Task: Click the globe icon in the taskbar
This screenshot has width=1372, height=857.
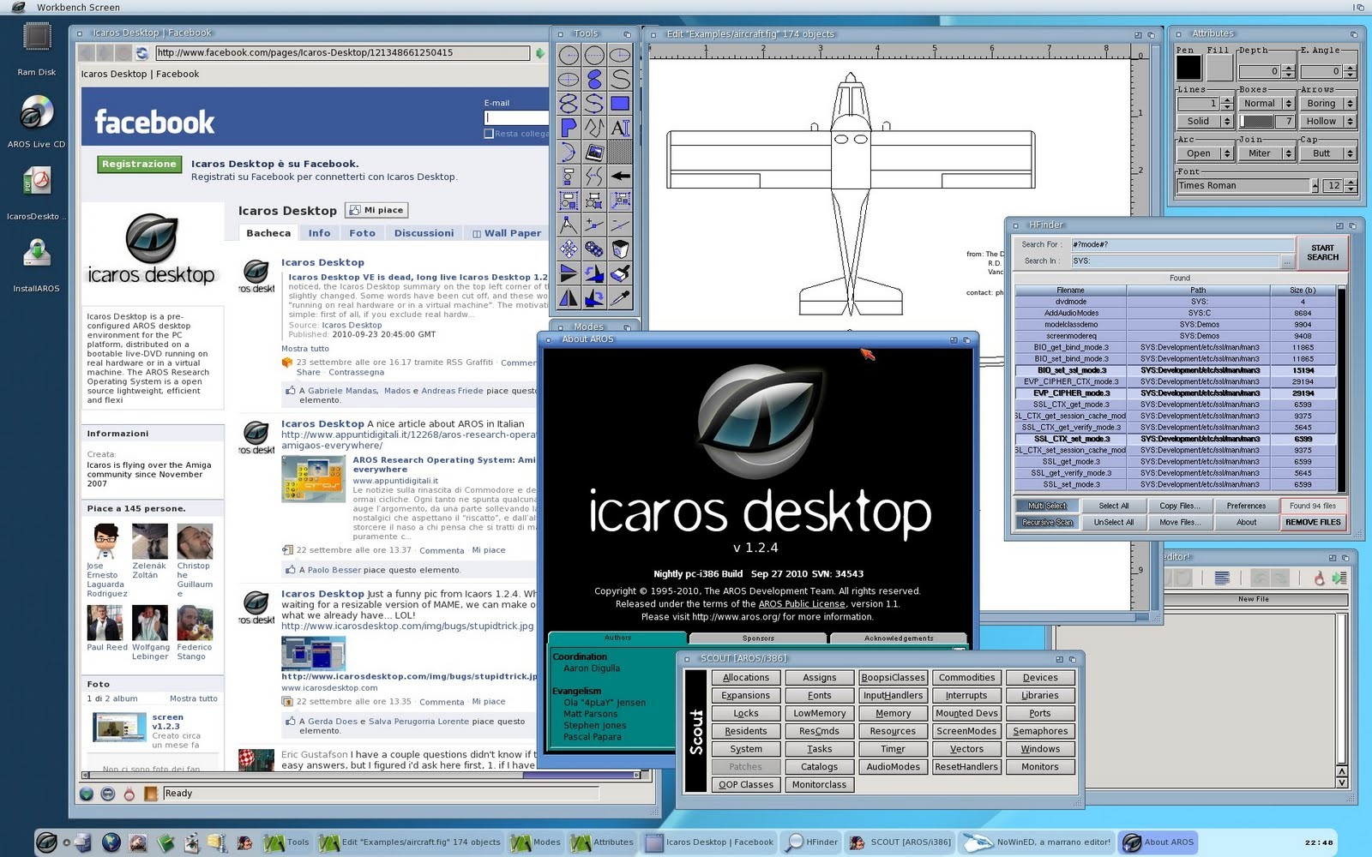Action: 111,842
